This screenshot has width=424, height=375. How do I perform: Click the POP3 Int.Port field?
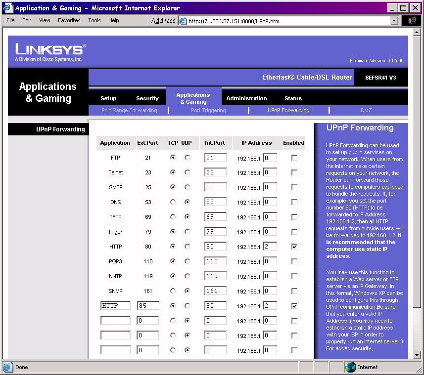click(x=215, y=261)
